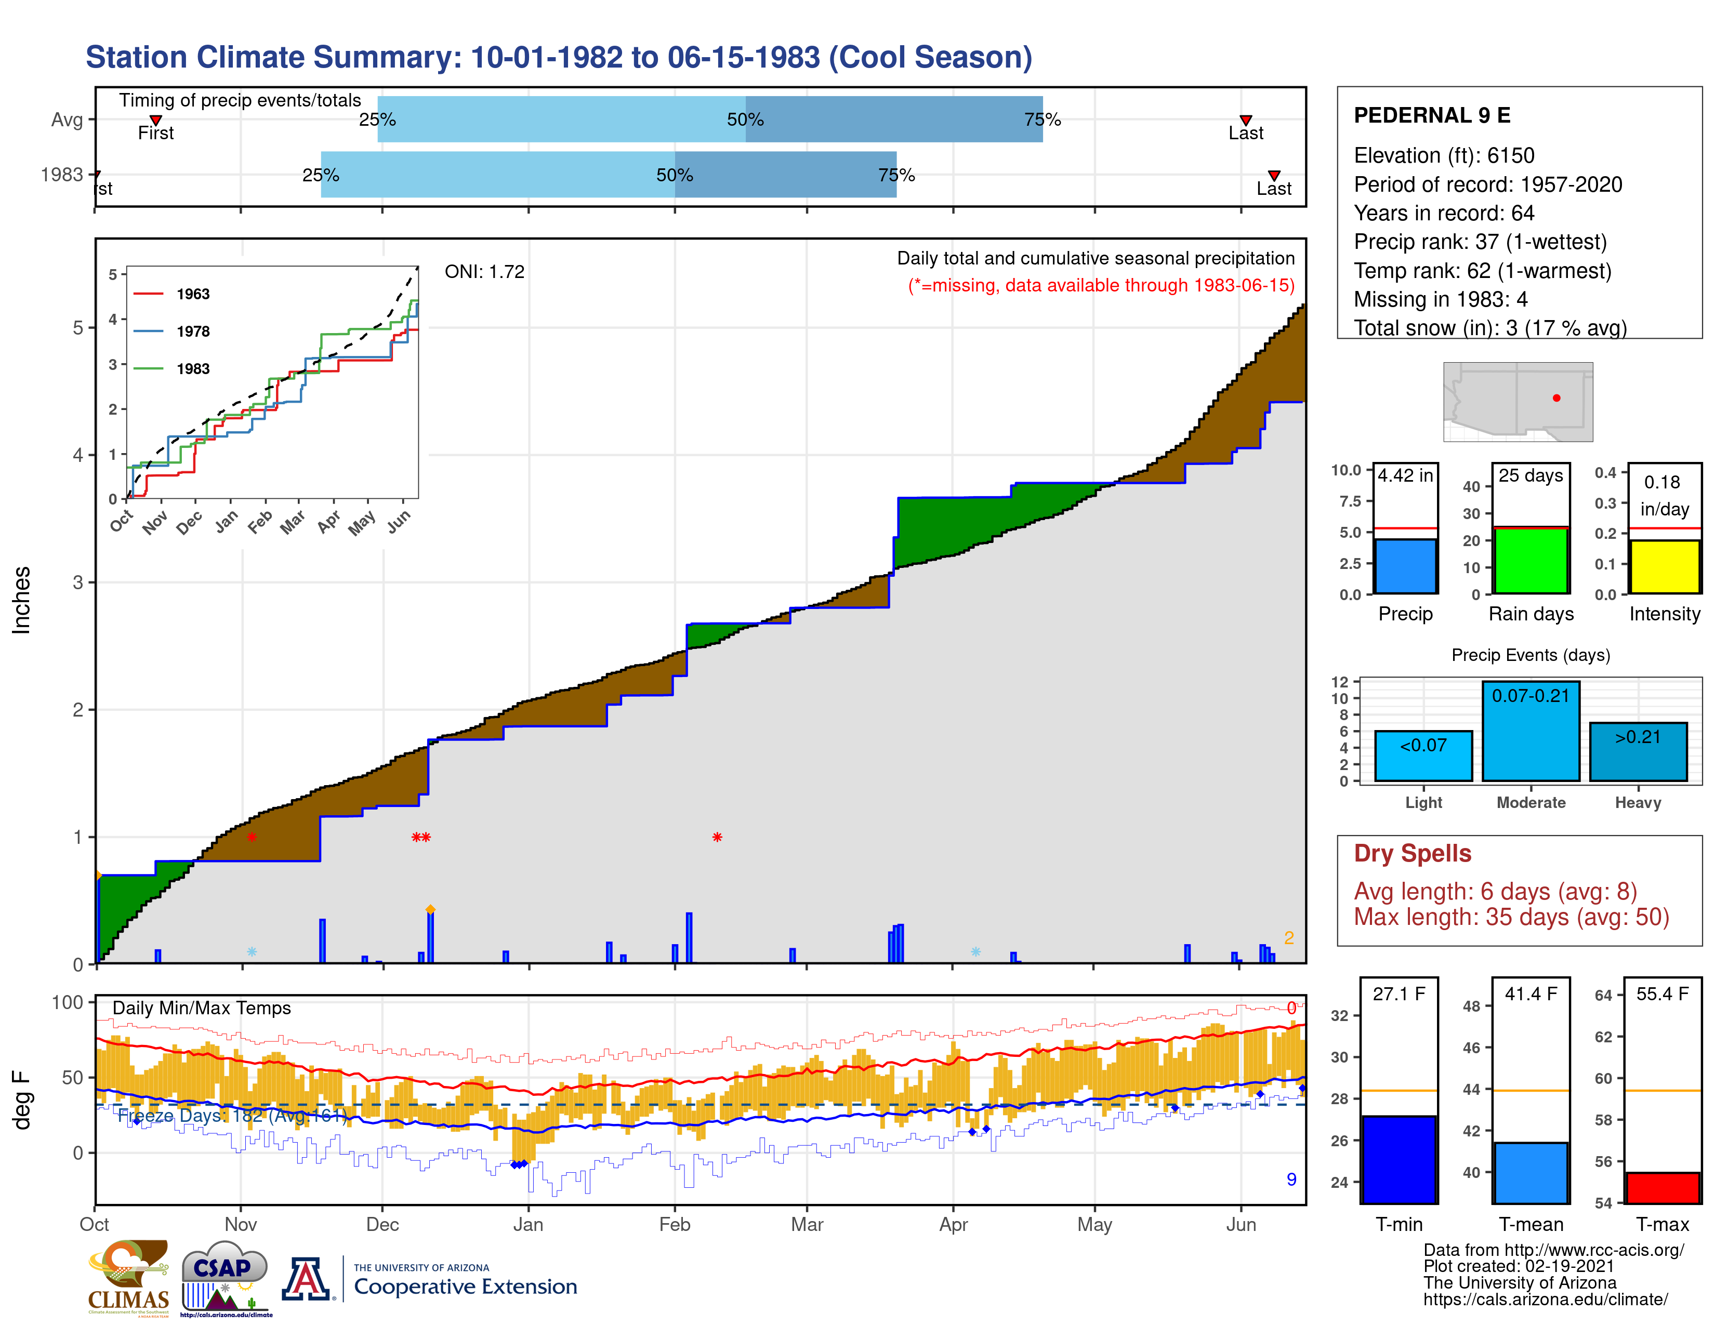Click the Station Climate Summary title
Image resolution: width=1715 pixels, height=1325 pixels.
tap(559, 57)
